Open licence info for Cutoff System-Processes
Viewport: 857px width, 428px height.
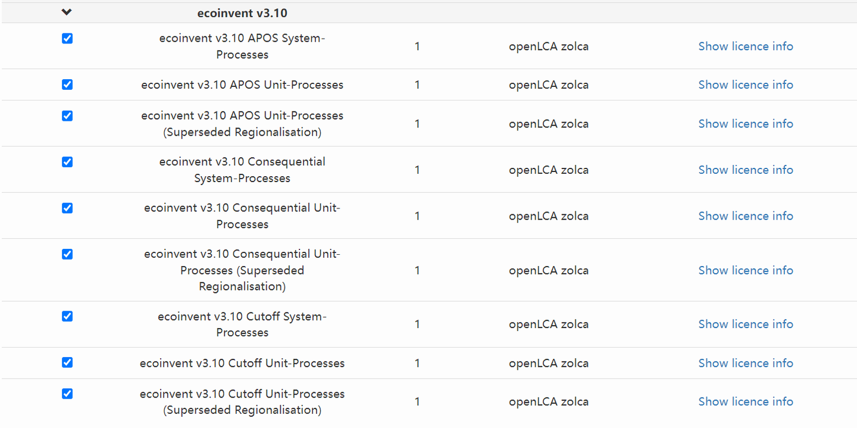click(745, 324)
